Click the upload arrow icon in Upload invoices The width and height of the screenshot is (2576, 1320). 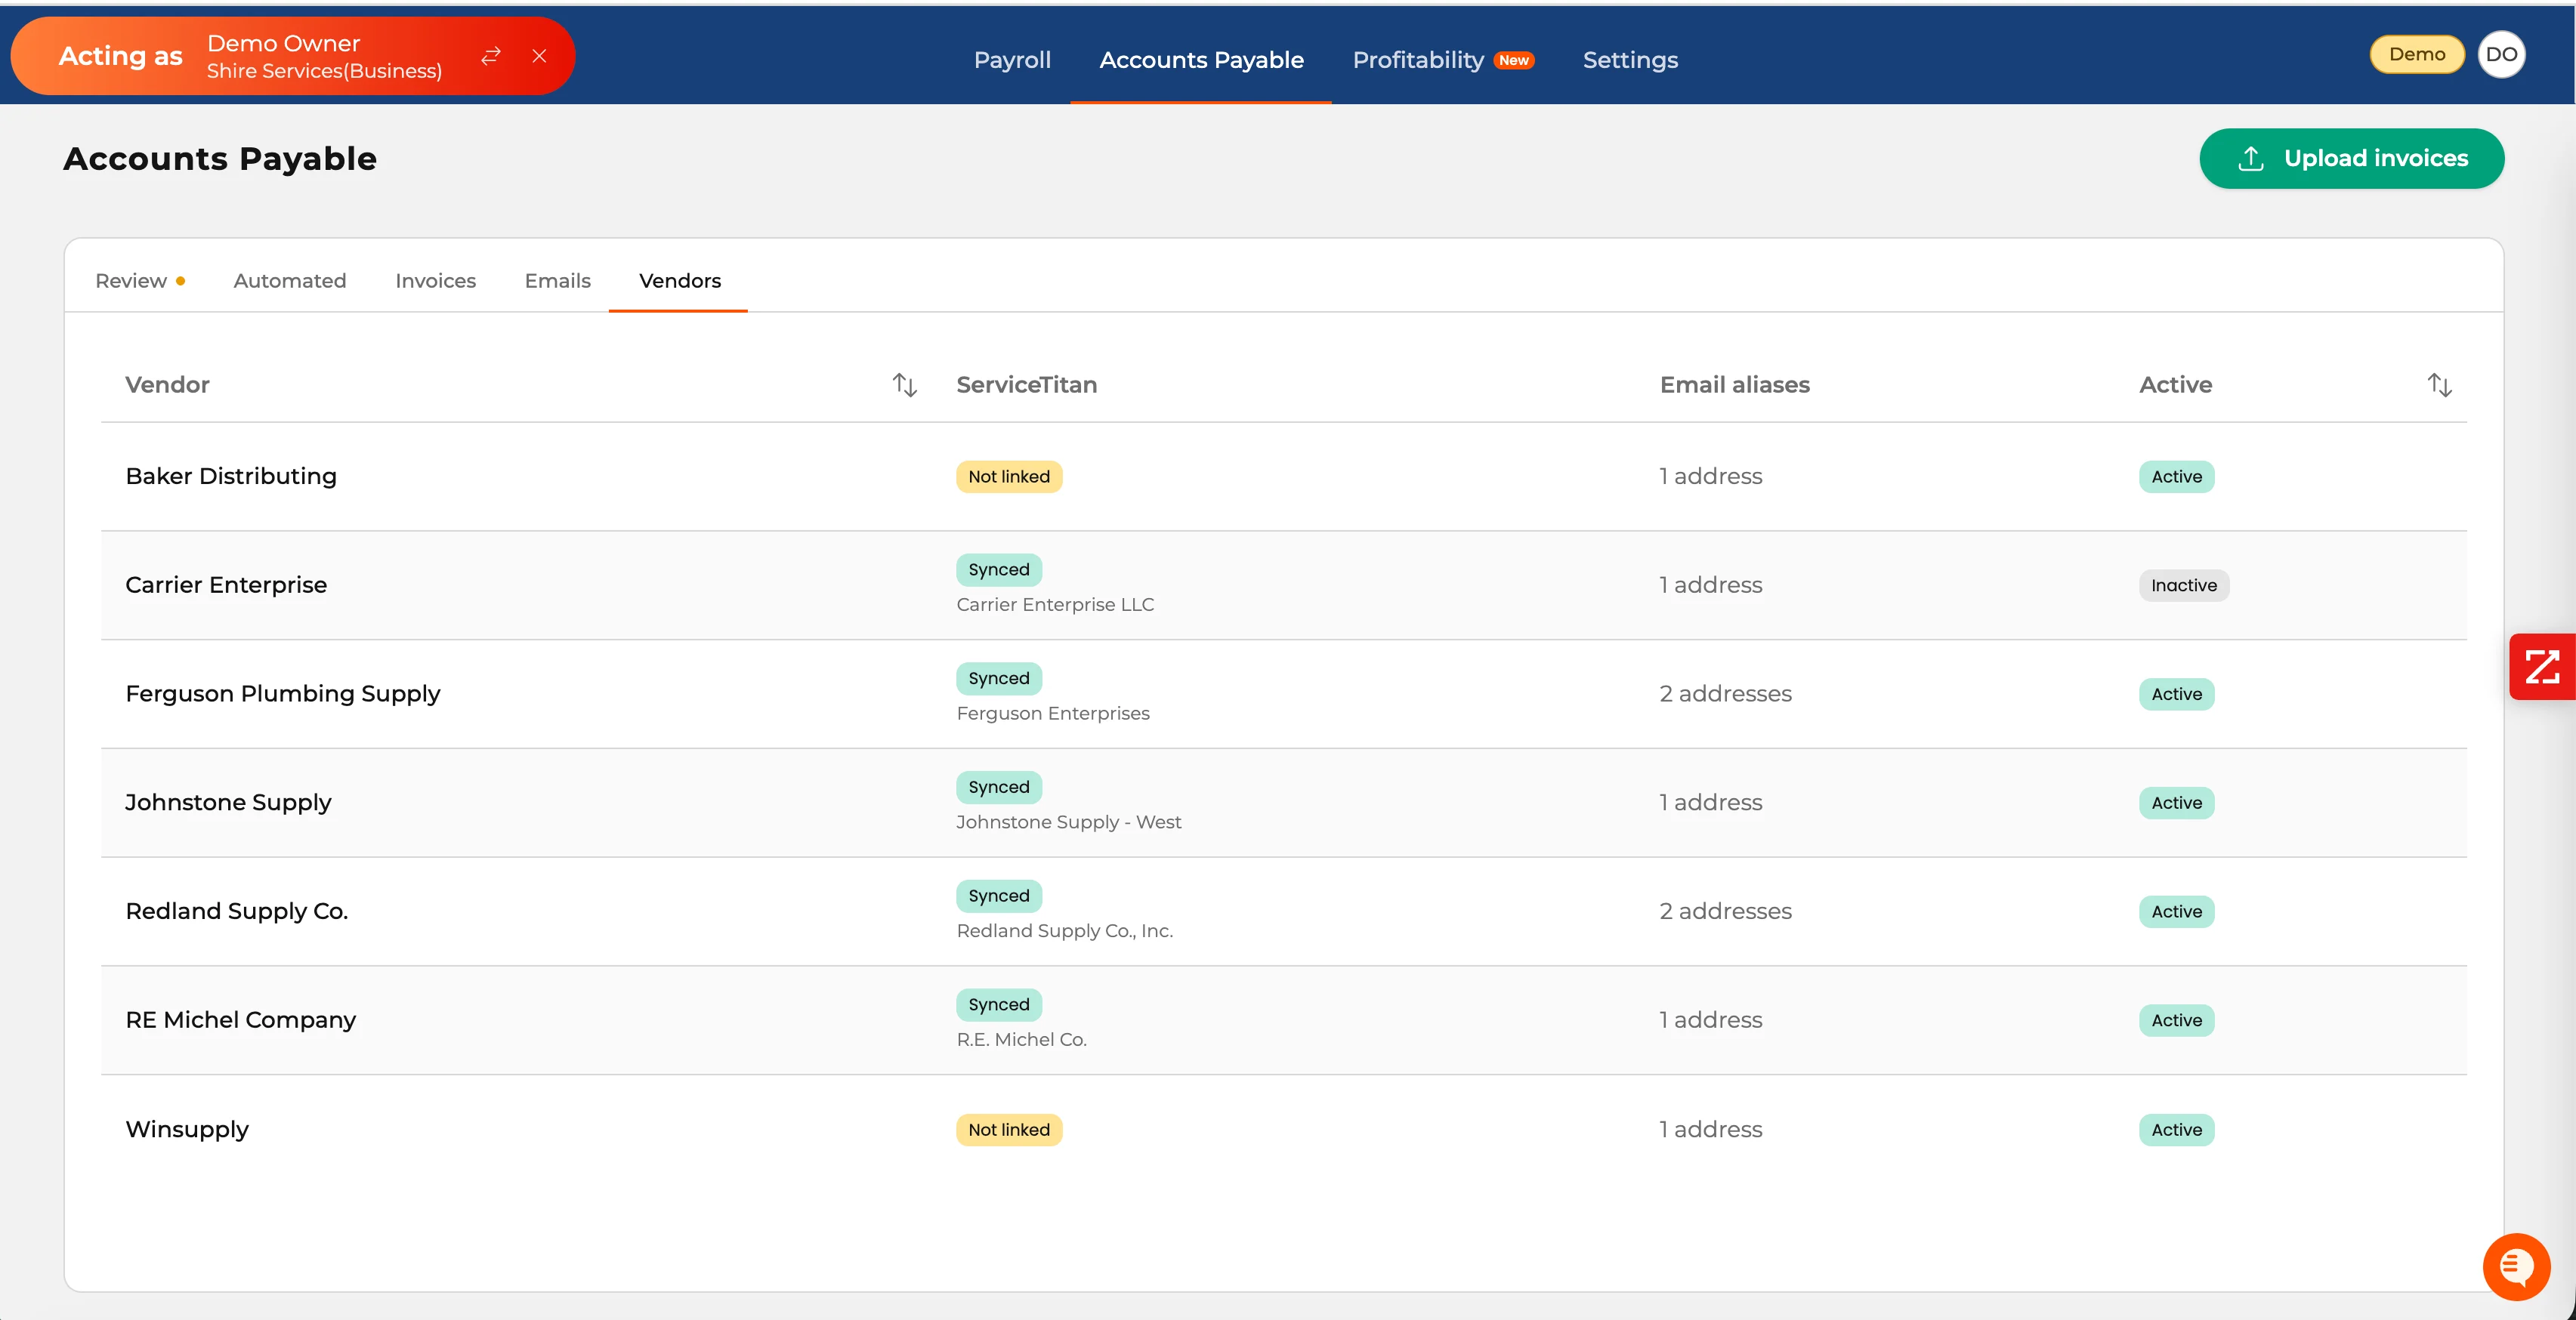pyautogui.click(x=2250, y=159)
